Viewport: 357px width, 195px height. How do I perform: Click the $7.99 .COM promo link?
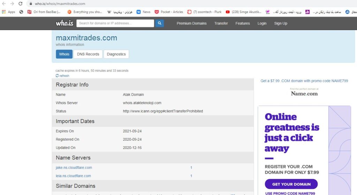(x=304, y=81)
